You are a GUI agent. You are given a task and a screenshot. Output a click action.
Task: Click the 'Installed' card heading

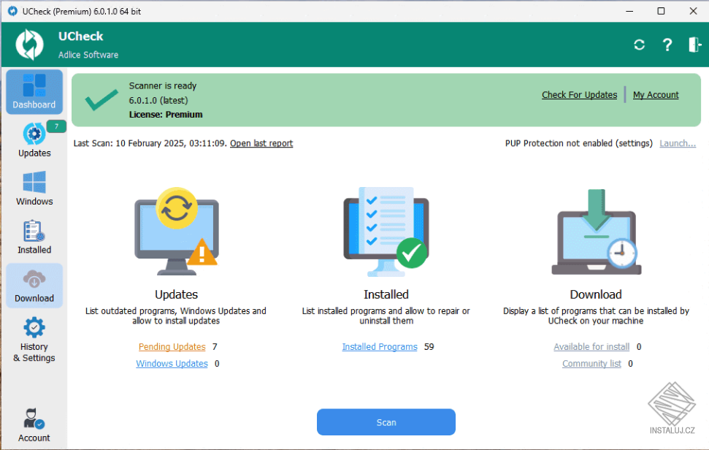[x=386, y=294]
